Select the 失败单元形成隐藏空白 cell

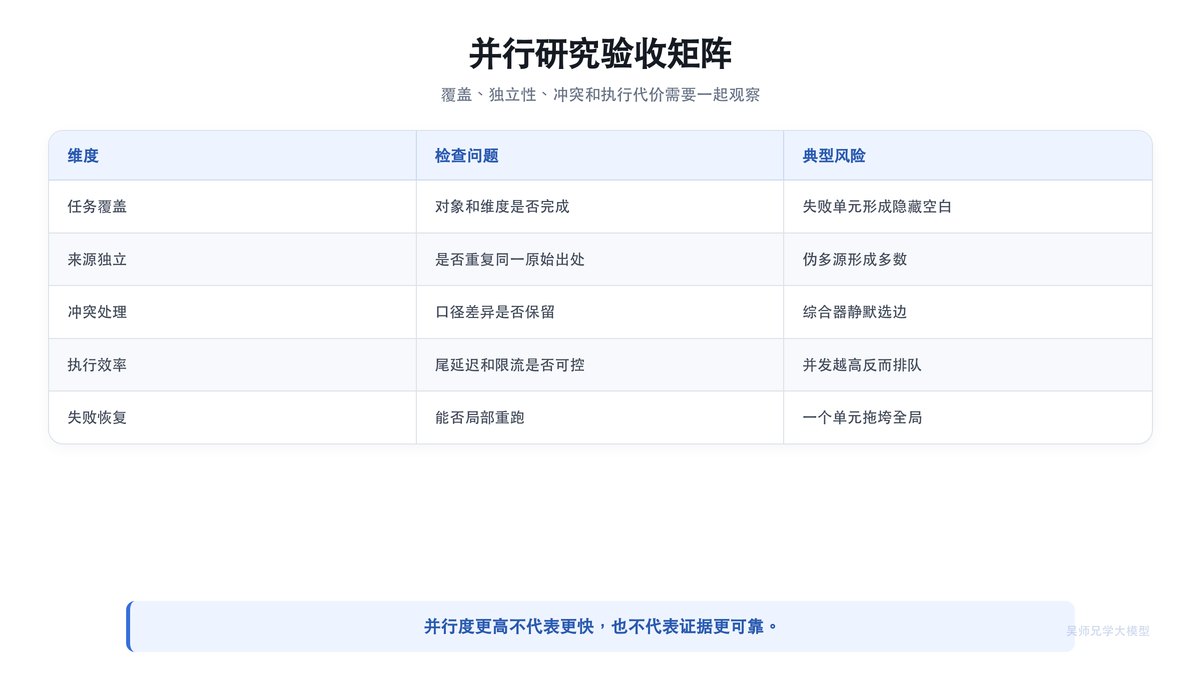(968, 206)
